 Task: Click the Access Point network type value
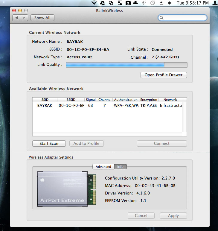(79, 57)
